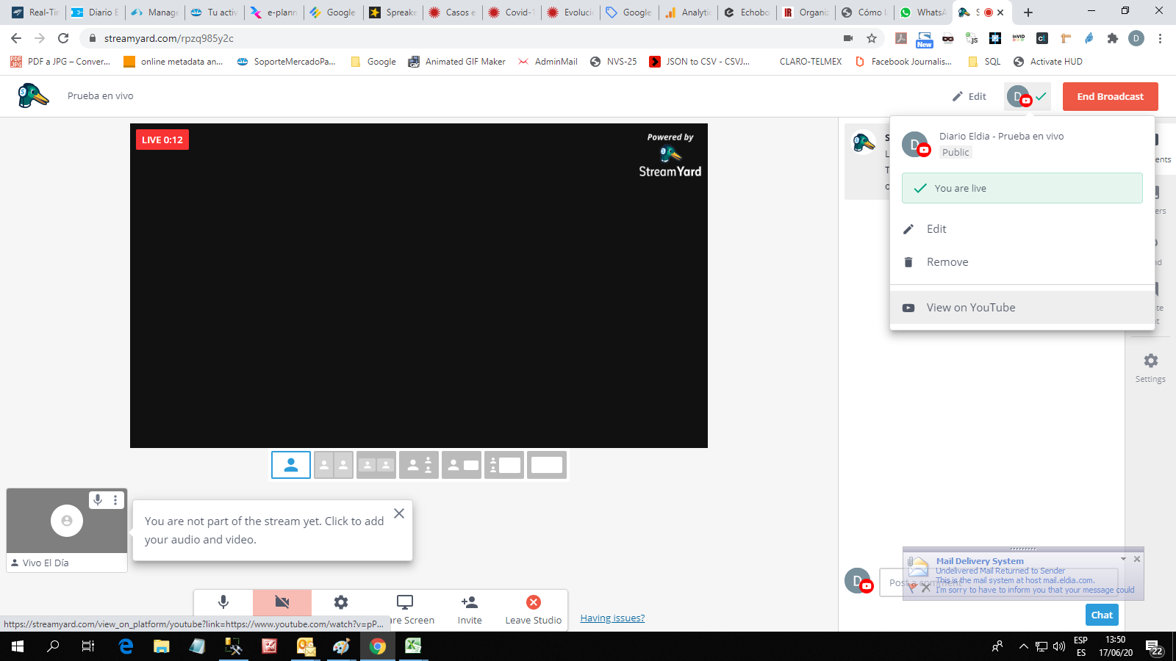Open Google Chrome from the taskbar
Viewport: 1176px width, 661px height.
point(379,647)
